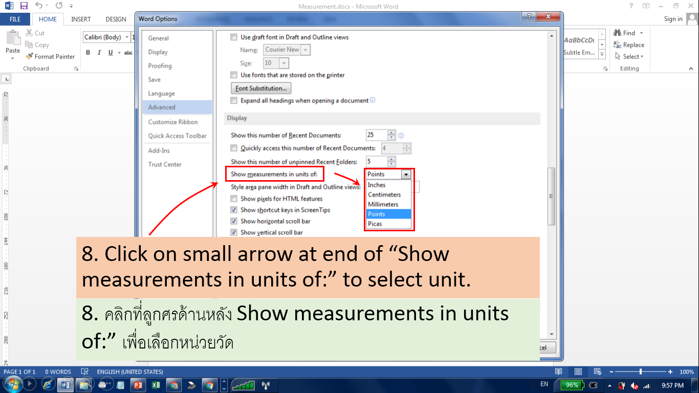Enable Use draft font in Draft views
Screen dimensions: 699x393
click(x=233, y=37)
